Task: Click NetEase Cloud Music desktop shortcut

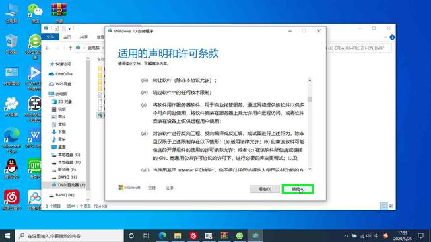Action: 11,200
